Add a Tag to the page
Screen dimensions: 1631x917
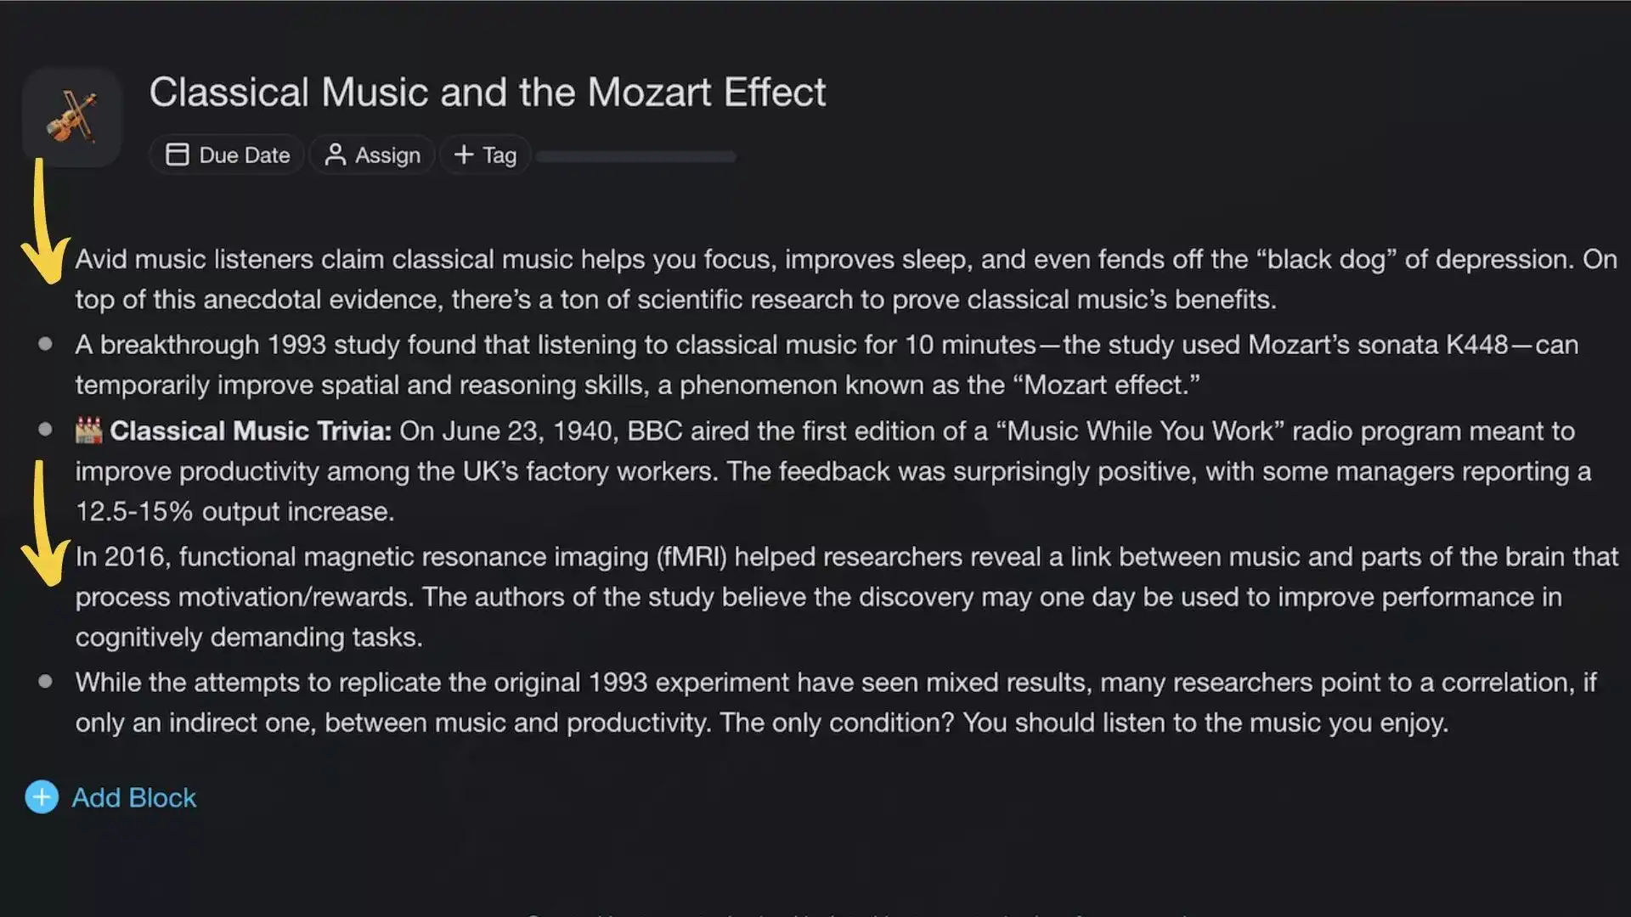coord(485,155)
